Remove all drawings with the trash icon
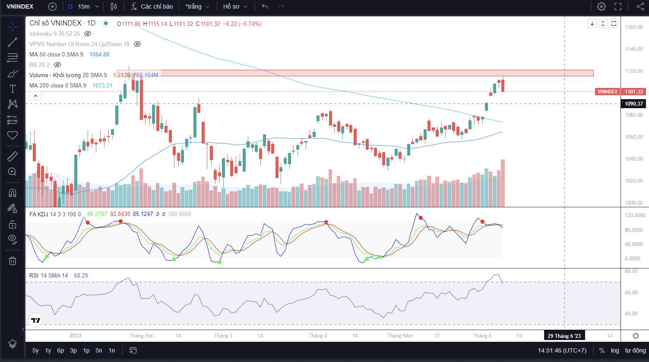The image size is (649, 362). pyautogui.click(x=13, y=261)
